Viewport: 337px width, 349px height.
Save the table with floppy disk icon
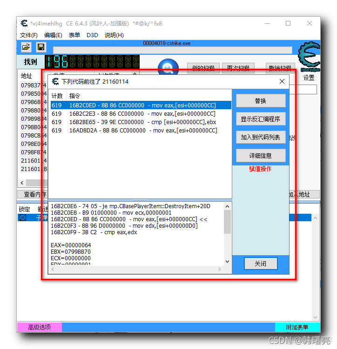tap(41, 47)
